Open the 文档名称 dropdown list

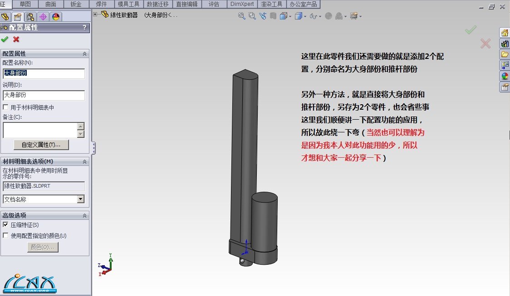80,199
